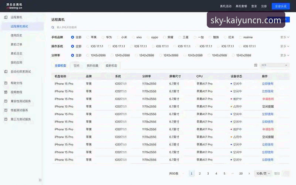Open 真机活动 in top navigation
The image size is (296, 185).
(x=226, y=6)
